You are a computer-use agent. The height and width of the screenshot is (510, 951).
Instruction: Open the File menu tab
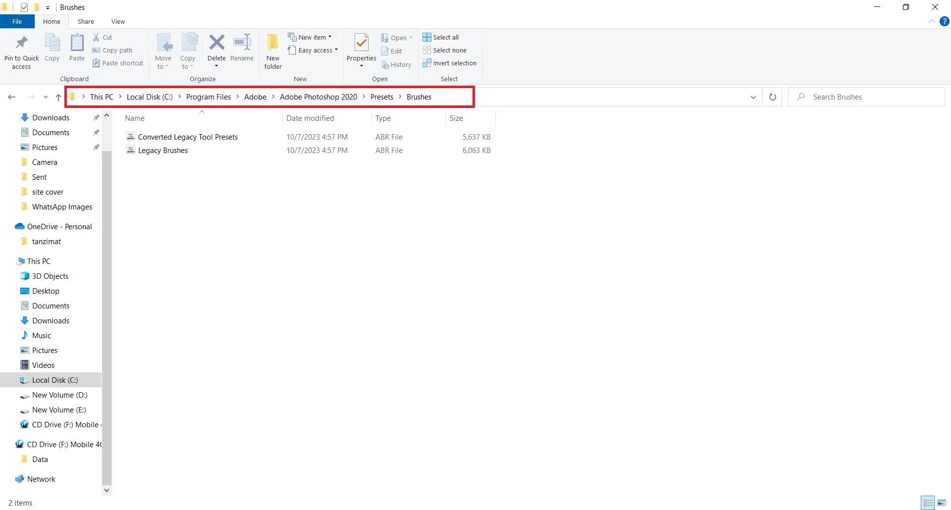pos(17,21)
